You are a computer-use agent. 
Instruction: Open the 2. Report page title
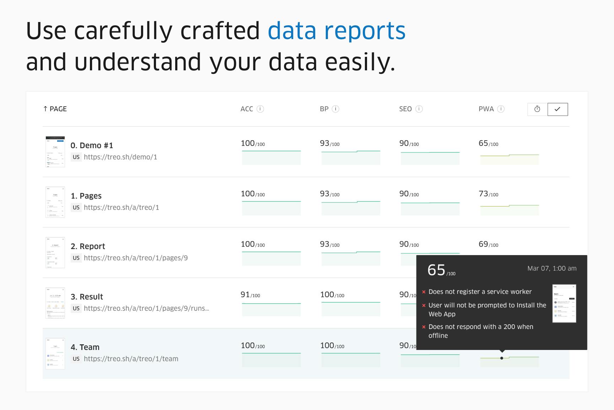pyautogui.click(x=88, y=246)
